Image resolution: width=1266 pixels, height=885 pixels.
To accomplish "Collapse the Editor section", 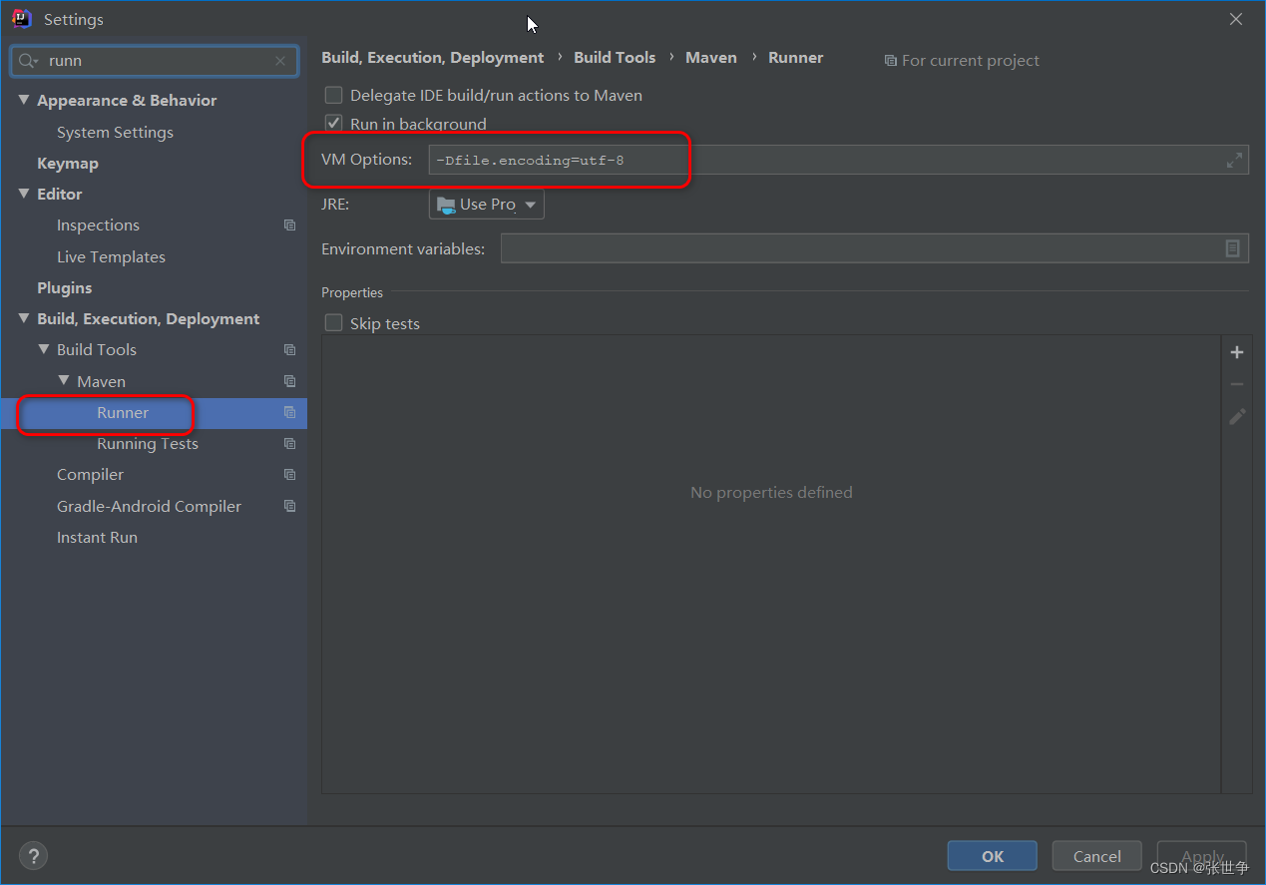I will coord(24,194).
